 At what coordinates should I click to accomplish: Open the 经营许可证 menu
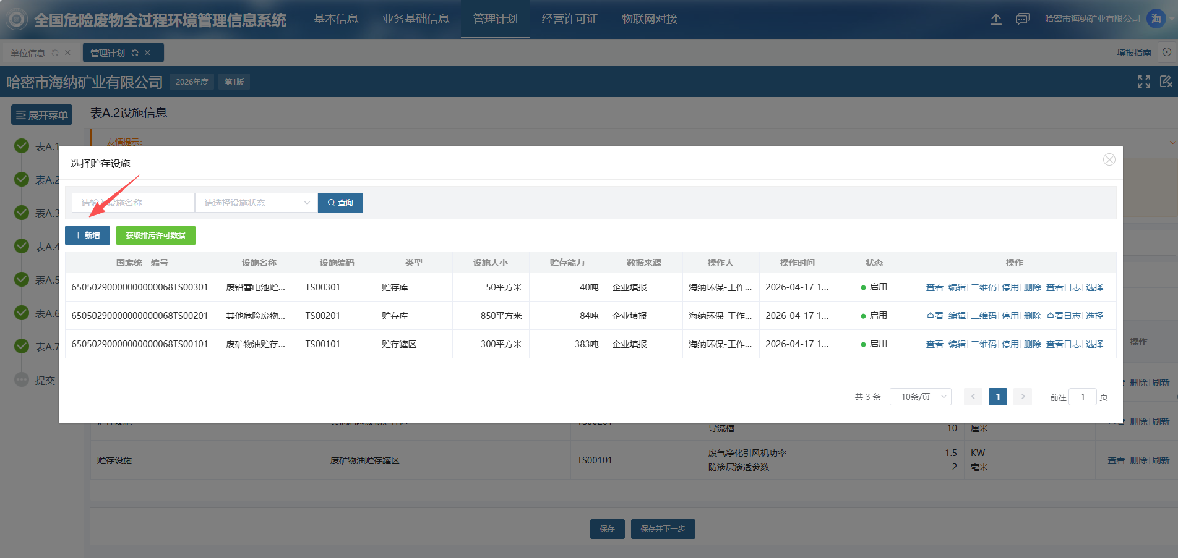pyautogui.click(x=569, y=19)
